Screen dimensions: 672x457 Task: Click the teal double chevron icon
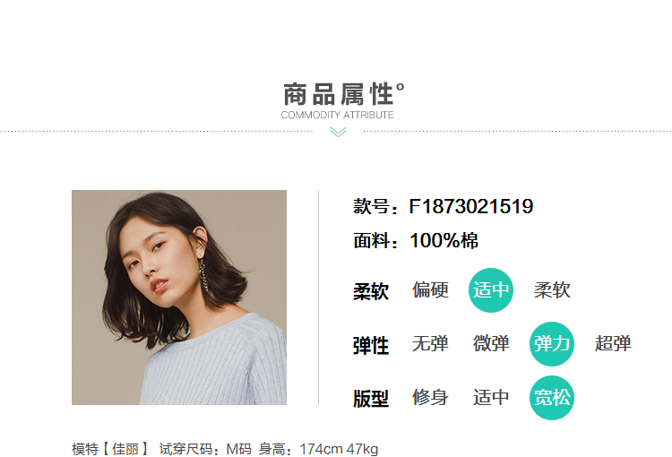point(338,132)
